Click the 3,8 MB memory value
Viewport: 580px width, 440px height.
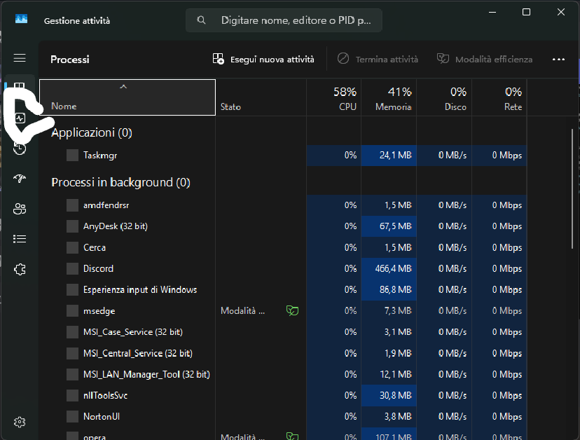398,416
